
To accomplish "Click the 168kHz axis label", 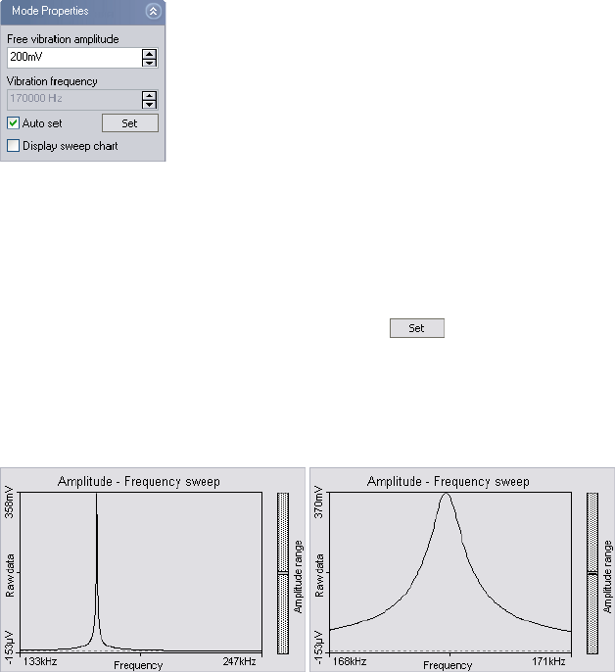I will pyautogui.click(x=350, y=661).
